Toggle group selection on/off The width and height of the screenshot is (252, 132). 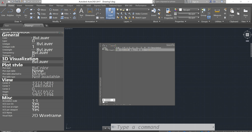pyautogui.click(x=209, y=18)
